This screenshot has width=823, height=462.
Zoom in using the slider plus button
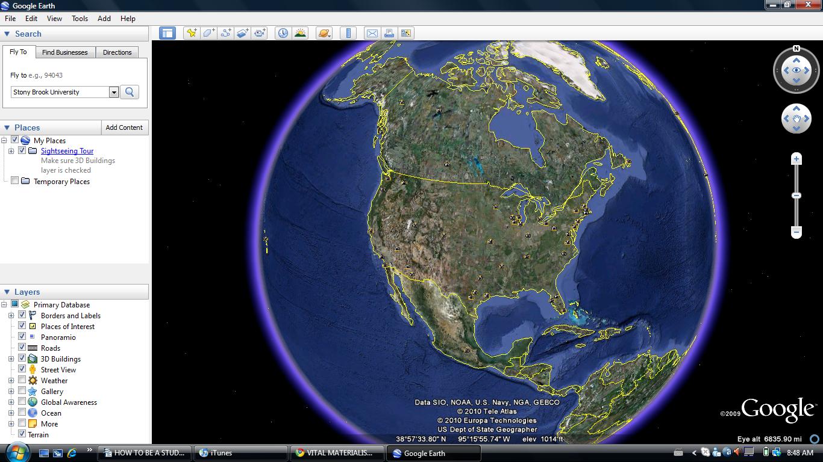pos(796,158)
